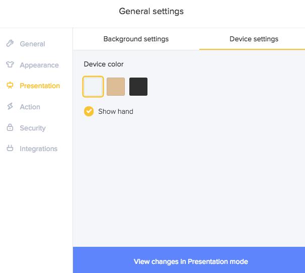Switch to the Background settings tab
The width and height of the screenshot is (305, 273).
tap(136, 39)
